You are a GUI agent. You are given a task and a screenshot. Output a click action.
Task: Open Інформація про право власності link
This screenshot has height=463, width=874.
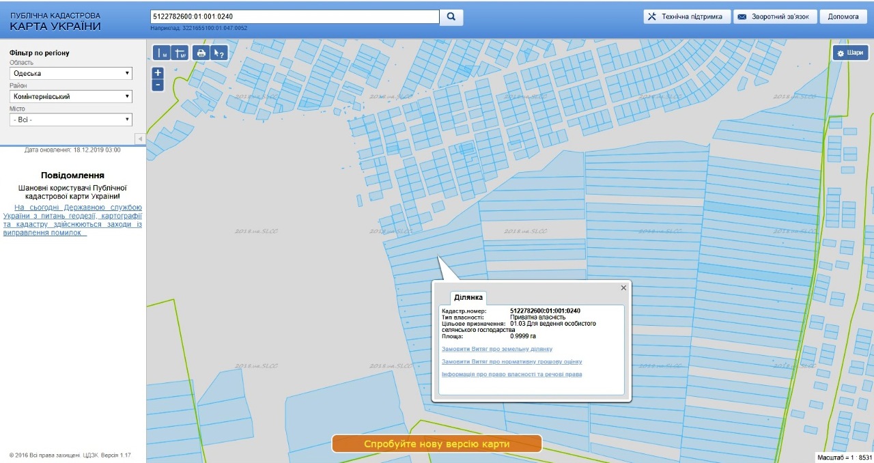[512, 374]
